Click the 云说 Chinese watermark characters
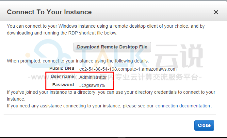 coord(179,56)
